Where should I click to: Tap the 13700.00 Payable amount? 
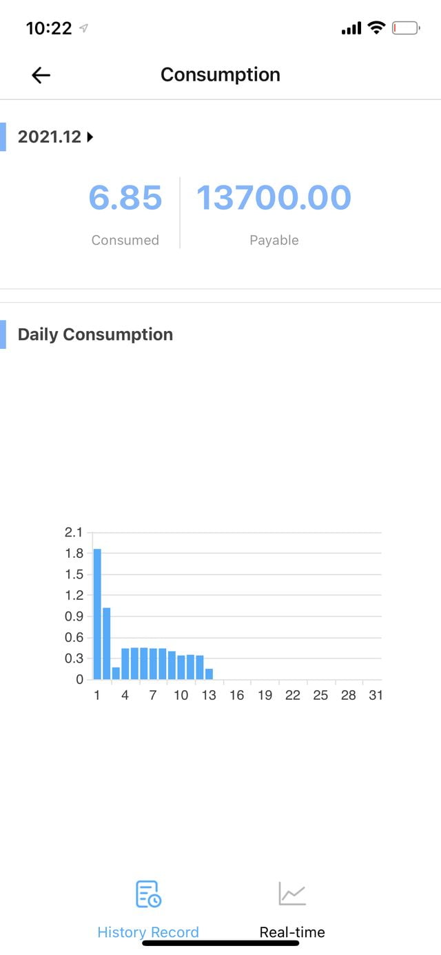pos(274,198)
